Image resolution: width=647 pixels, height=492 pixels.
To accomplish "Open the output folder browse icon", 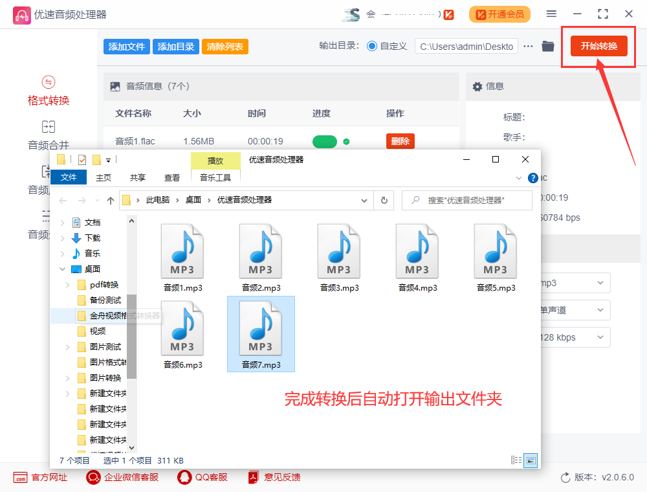I will pyautogui.click(x=548, y=46).
